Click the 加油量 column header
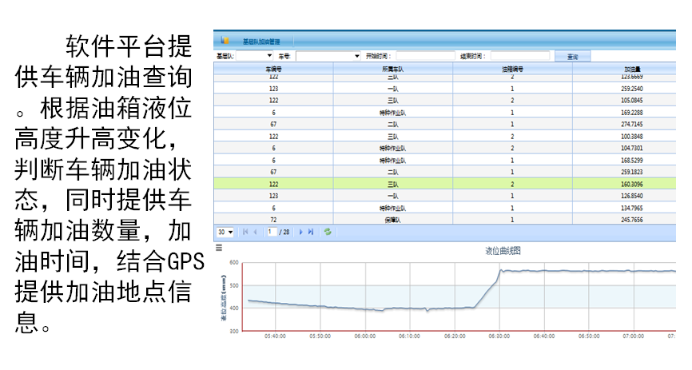This screenshot has width=692, height=370. click(x=632, y=70)
